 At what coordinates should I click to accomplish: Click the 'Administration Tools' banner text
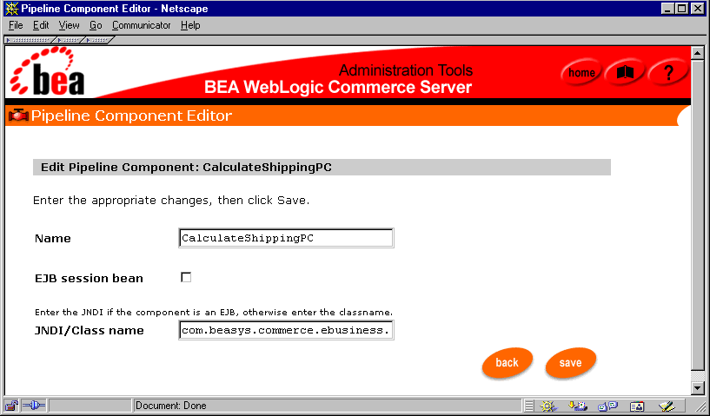pyautogui.click(x=406, y=70)
